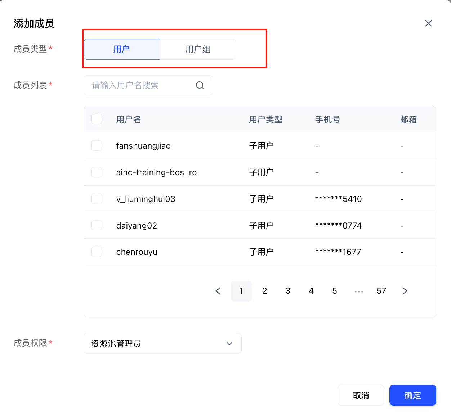Screen dimensions: 451x416
Task: Go to page 2
Action: pos(265,291)
